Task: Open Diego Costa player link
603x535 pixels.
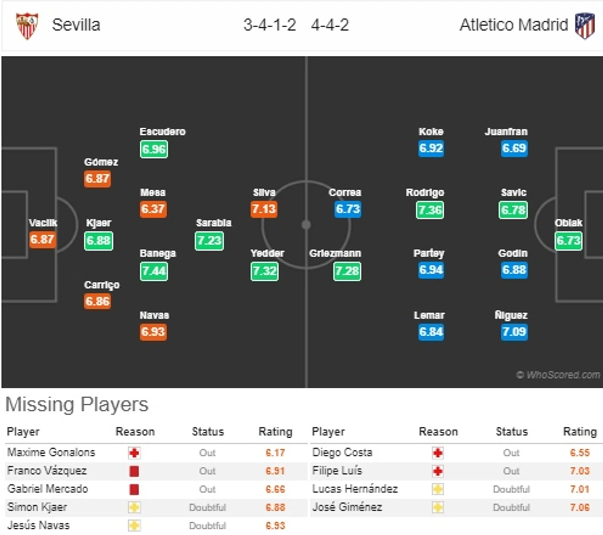Action: coord(342,452)
